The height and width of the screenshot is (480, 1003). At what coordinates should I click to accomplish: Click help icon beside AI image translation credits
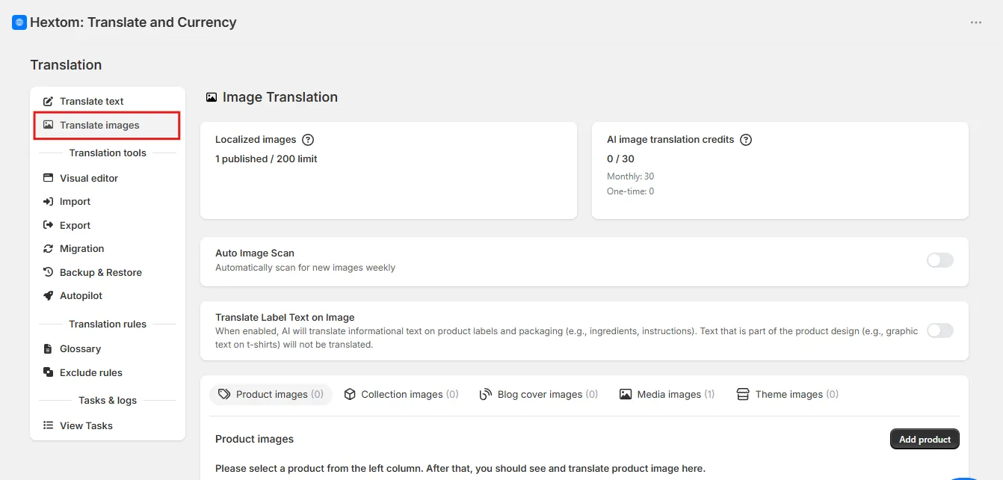(x=745, y=140)
